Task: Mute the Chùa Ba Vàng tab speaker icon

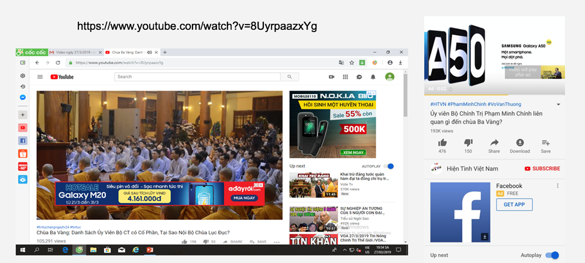Action: (x=149, y=52)
